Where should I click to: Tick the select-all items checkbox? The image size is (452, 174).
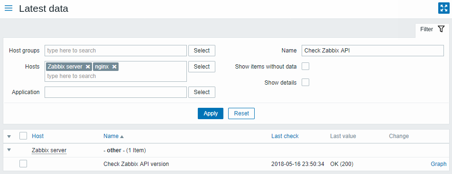23,135
